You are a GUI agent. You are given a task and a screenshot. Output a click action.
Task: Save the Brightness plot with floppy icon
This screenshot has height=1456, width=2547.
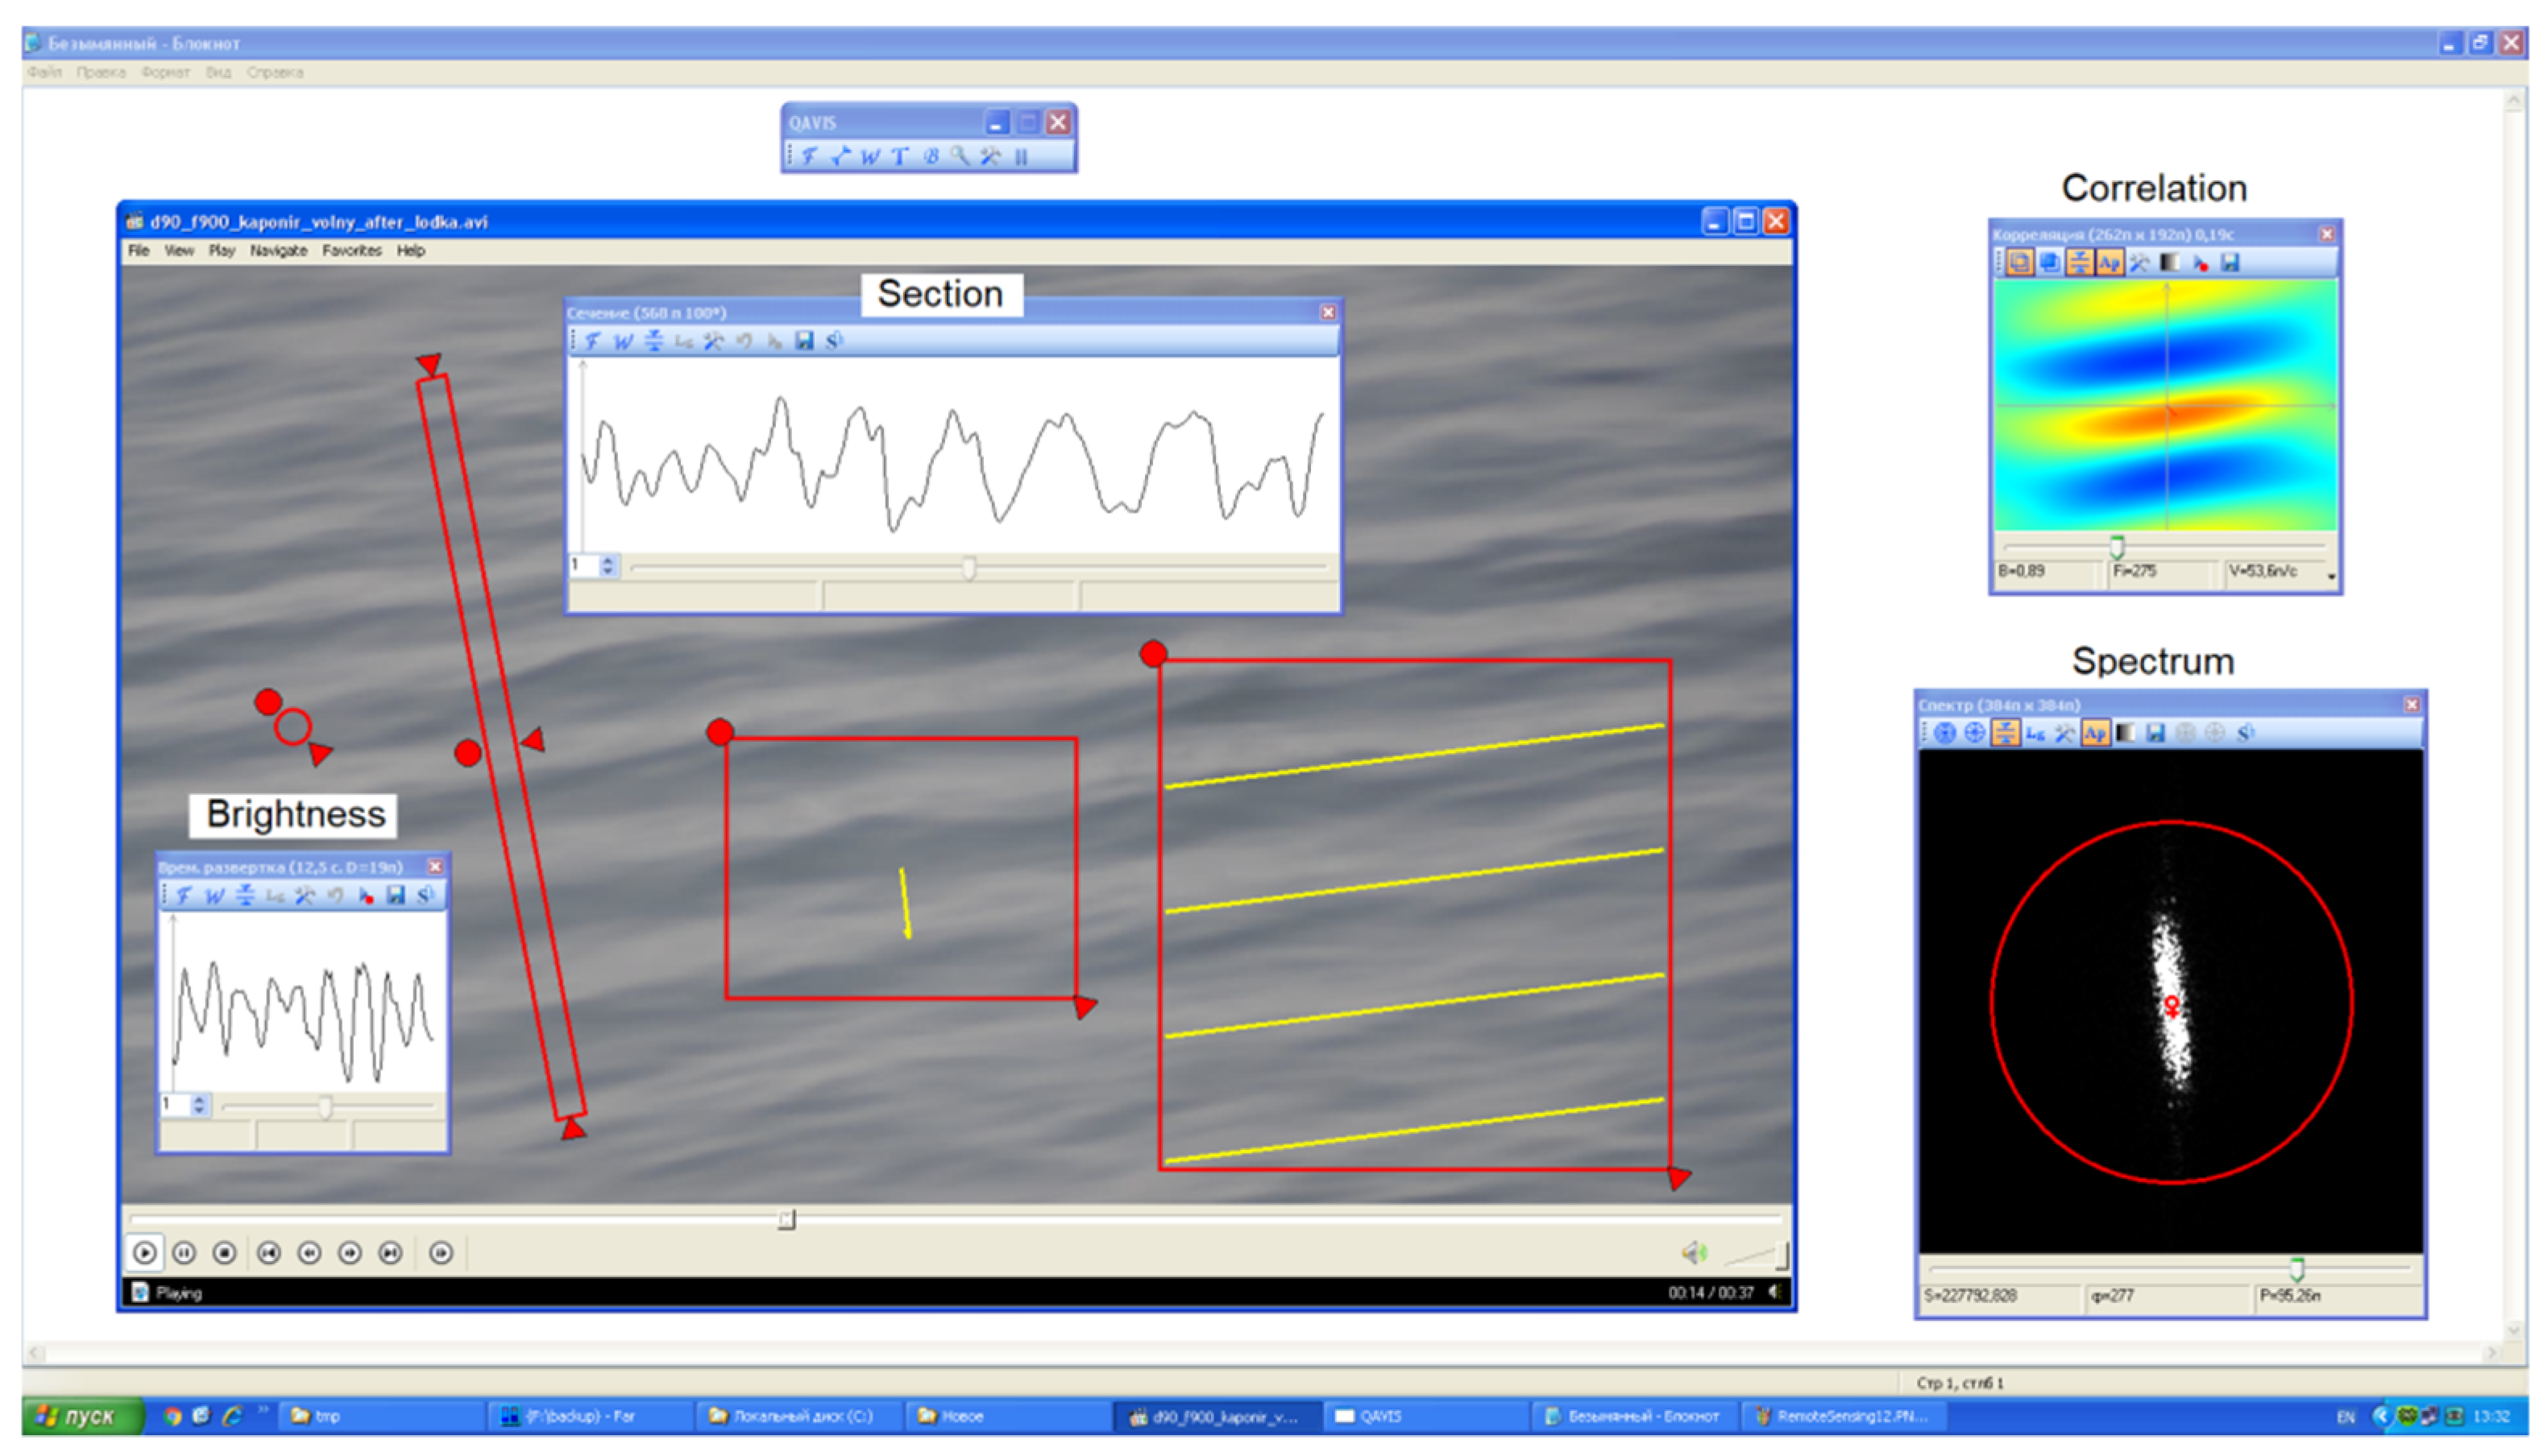pyautogui.click(x=396, y=896)
